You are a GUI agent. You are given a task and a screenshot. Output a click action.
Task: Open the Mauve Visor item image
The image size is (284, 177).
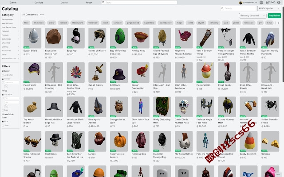pyautogui.click(x=32, y=73)
